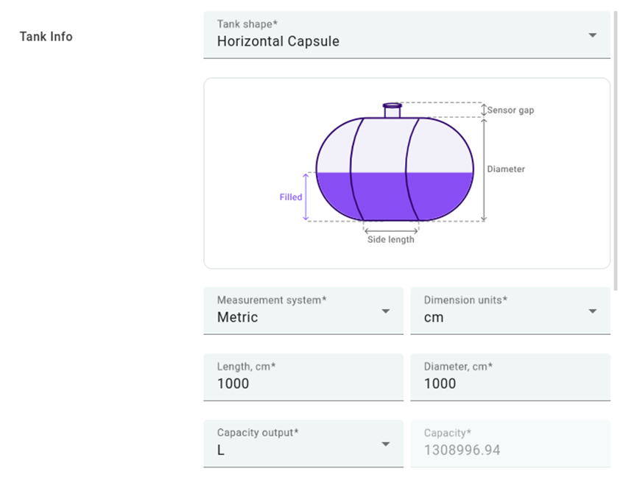
Task: Click the cm dimension units value
Action: tap(434, 318)
